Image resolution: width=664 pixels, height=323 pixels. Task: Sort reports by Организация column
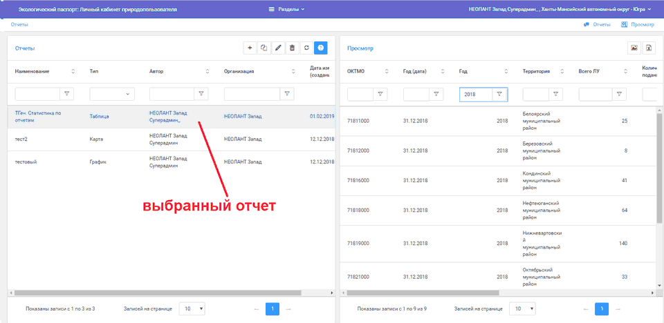click(x=293, y=72)
